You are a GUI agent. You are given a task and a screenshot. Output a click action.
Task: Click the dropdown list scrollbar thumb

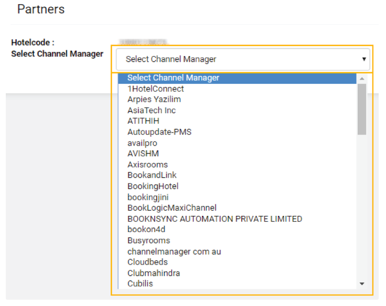click(362, 109)
